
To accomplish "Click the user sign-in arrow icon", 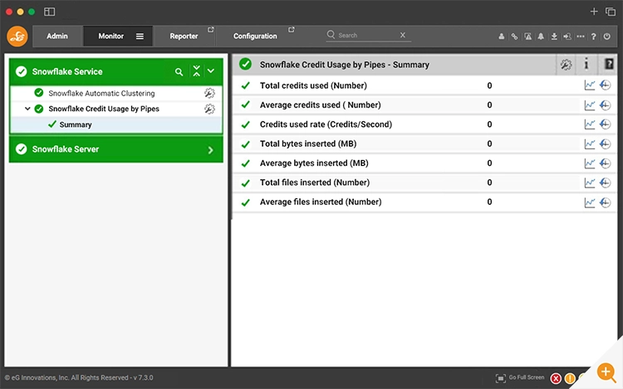I will (x=567, y=36).
